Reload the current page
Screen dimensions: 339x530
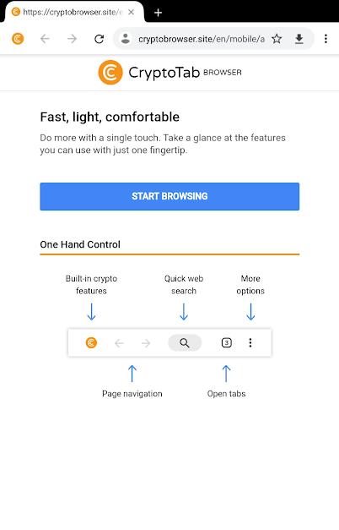pyautogui.click(x=99, y=39)
